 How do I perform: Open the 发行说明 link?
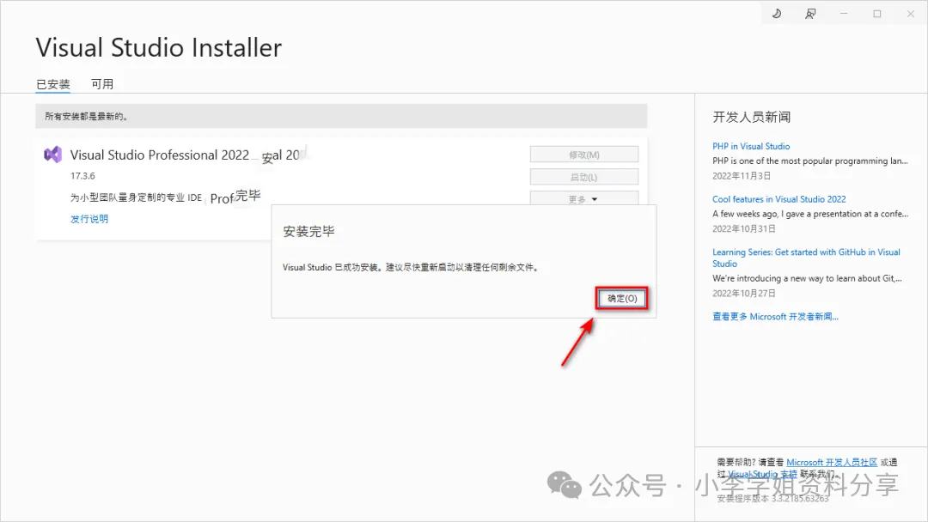pos(89,219)
